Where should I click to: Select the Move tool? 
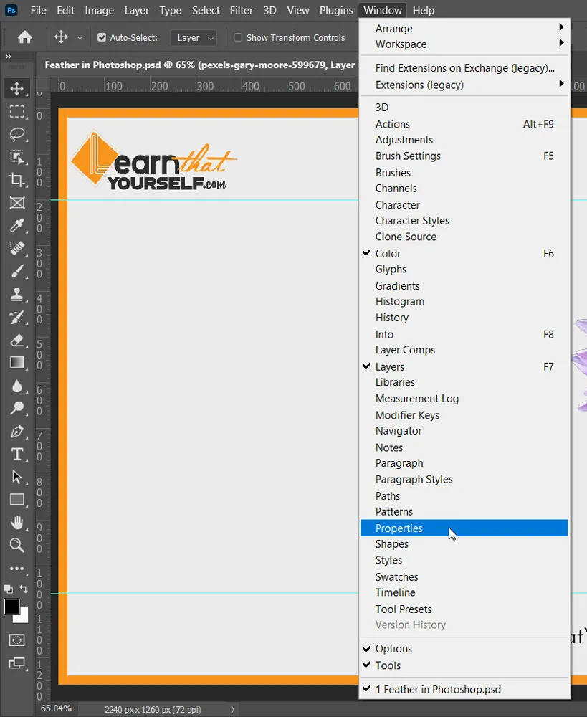point(17,89)
